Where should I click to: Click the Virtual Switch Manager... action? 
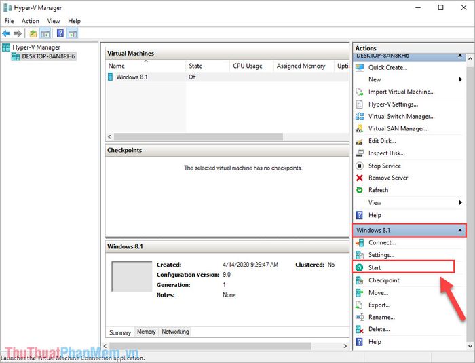[x=402, y=116]
